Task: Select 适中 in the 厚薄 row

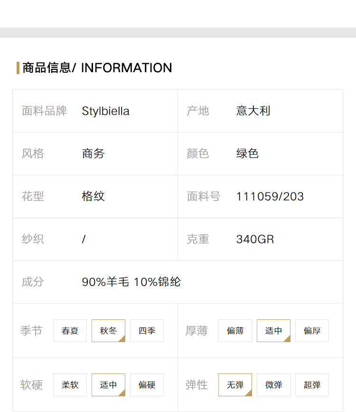Action: click(x=273, y=331)
